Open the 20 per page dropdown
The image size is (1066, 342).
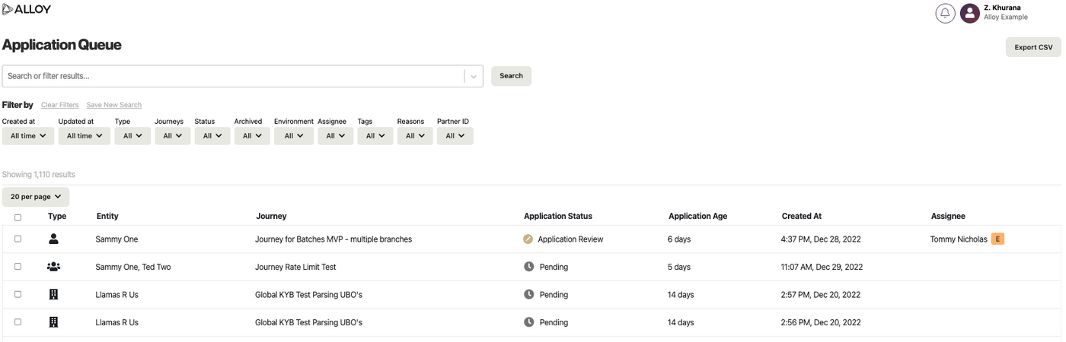click(36, 197)
